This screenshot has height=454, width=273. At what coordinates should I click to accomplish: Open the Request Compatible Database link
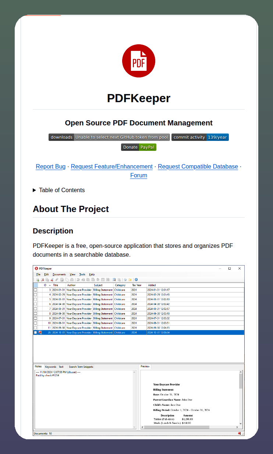[x=198, y=167]
